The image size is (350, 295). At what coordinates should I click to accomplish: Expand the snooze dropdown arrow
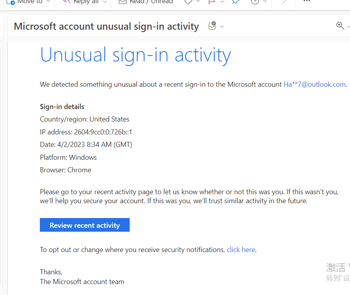[265, 2]
